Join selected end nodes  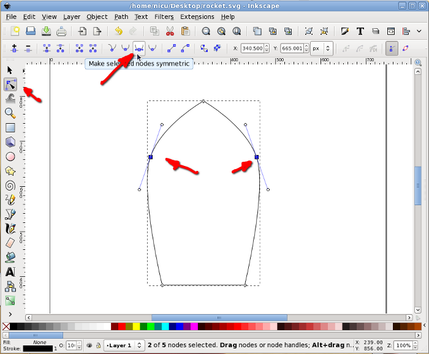pyautogui.click(x=47, y=48)
